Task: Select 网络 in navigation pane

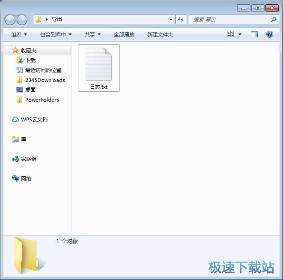Action: coord(26,179)
